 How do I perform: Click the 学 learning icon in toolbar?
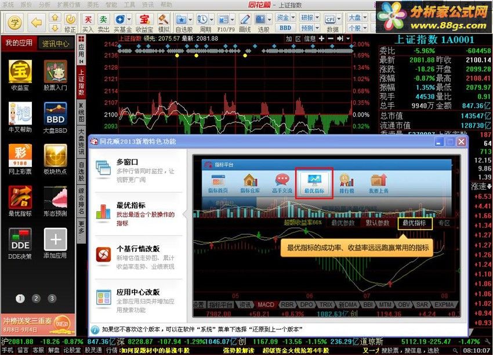tap(14, 22)
